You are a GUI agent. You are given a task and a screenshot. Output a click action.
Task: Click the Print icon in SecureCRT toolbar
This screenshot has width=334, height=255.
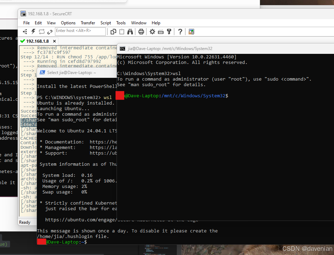coord(141,32)
